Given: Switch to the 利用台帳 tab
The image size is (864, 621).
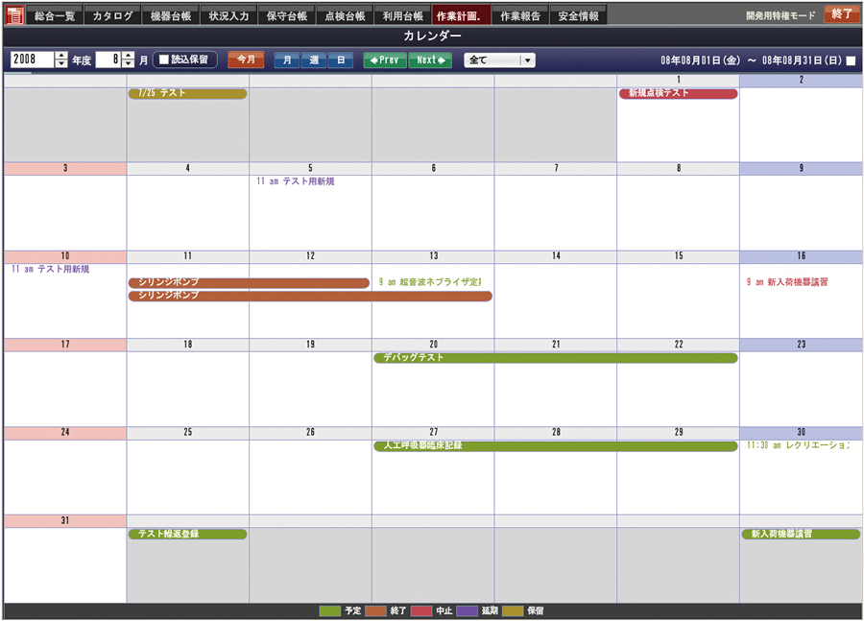Looking at the screenshot, I should click(x=403, y=15).
